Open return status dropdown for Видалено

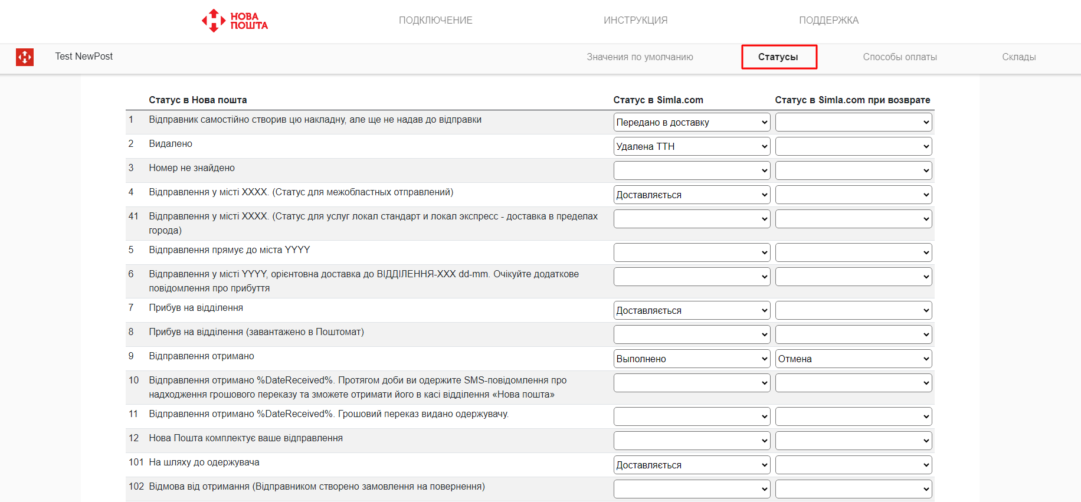click(x=854, y=147)
